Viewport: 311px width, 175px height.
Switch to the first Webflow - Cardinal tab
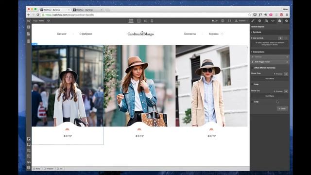[55, 10]
